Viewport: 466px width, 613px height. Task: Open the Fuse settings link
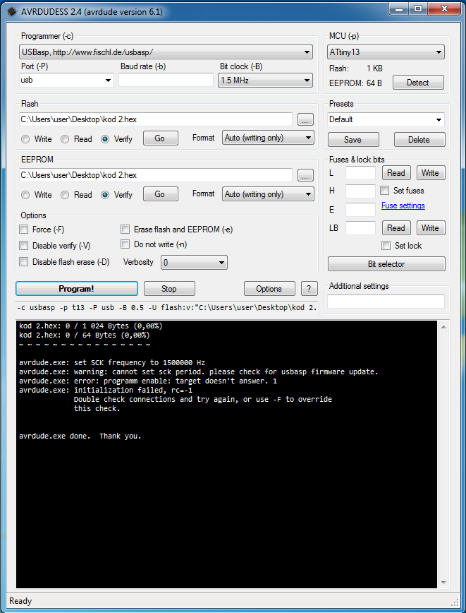403,206
